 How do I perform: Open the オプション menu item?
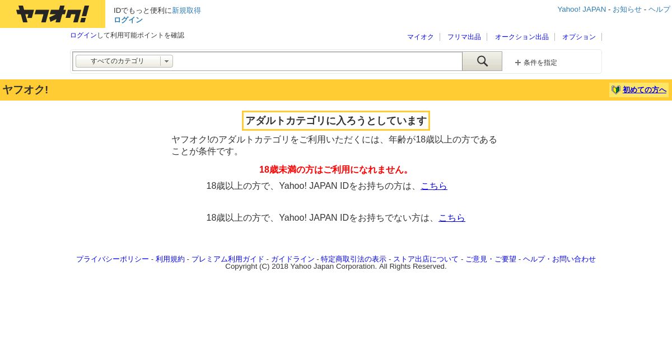point(579,37)
